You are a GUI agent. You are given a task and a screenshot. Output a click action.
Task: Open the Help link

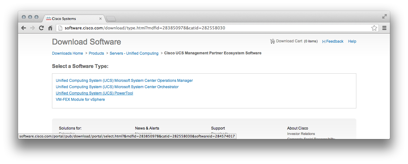(352, 41)
